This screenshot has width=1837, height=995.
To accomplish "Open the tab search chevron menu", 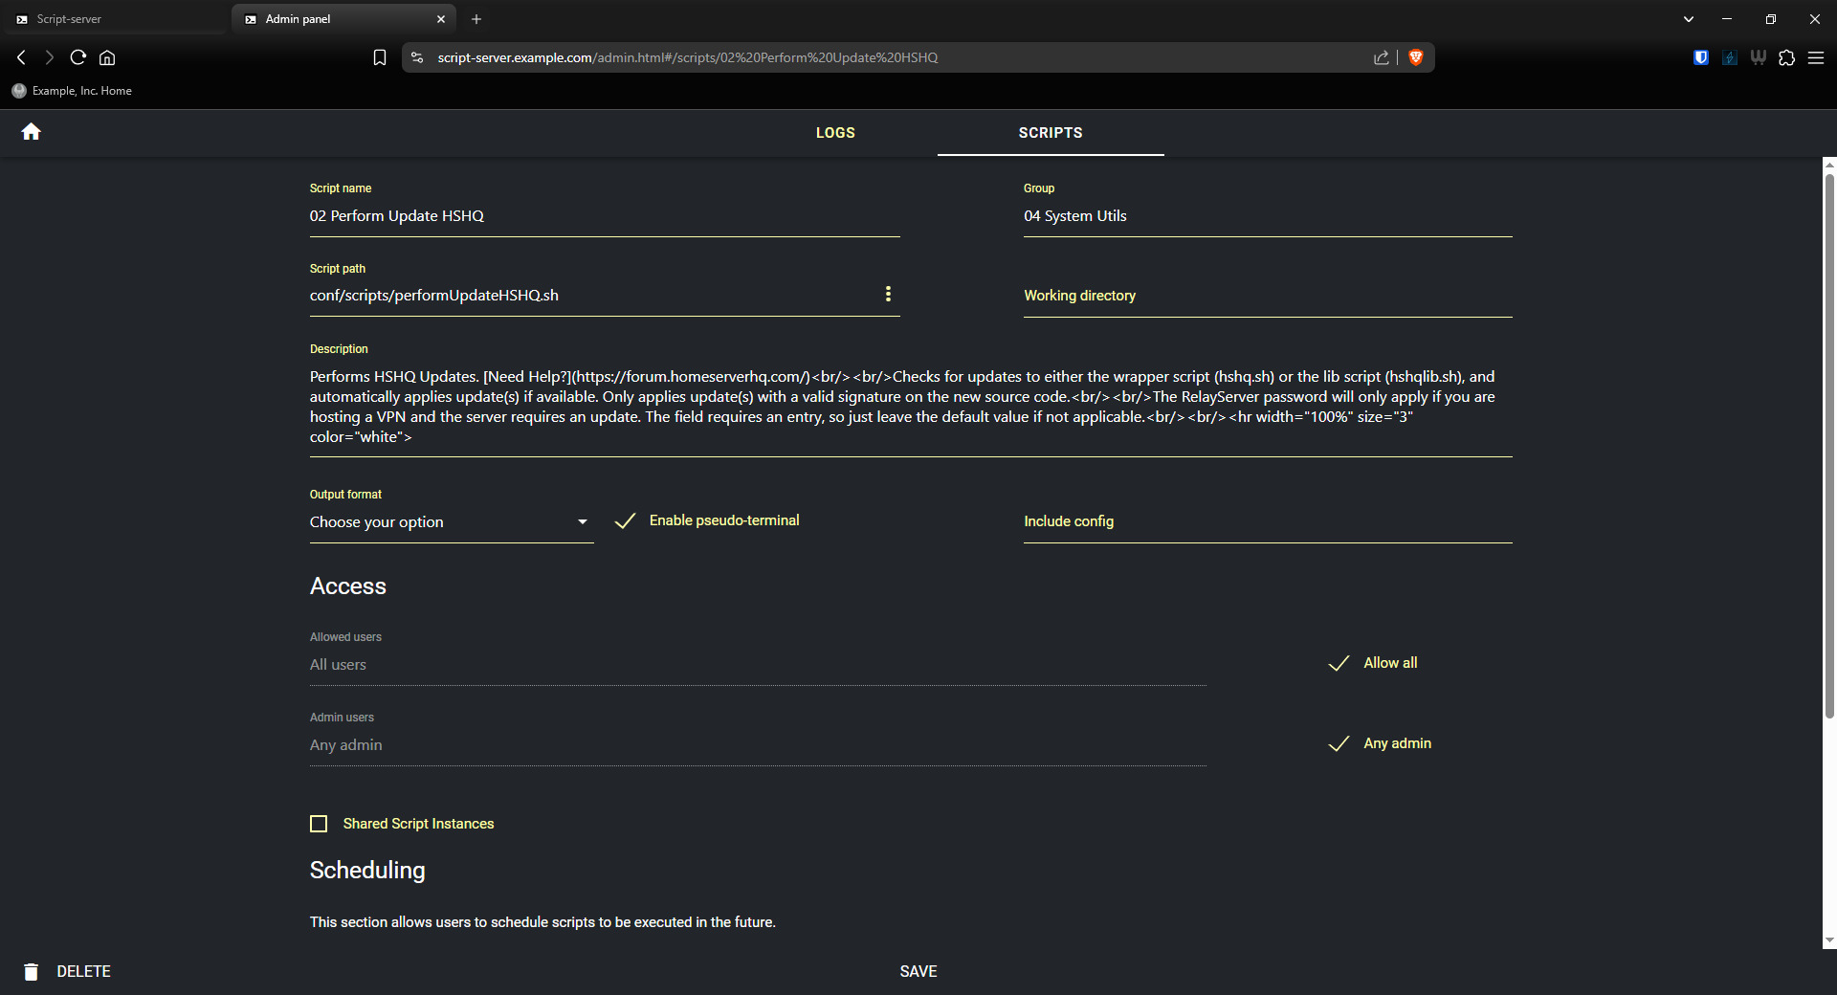I will (1688, 18).
